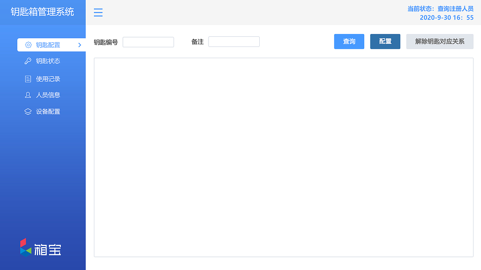The height and width of the screenshot is (270, 481).
Task: Click the arrow icon next to 钥匙配置
Action: click(79, 45)
